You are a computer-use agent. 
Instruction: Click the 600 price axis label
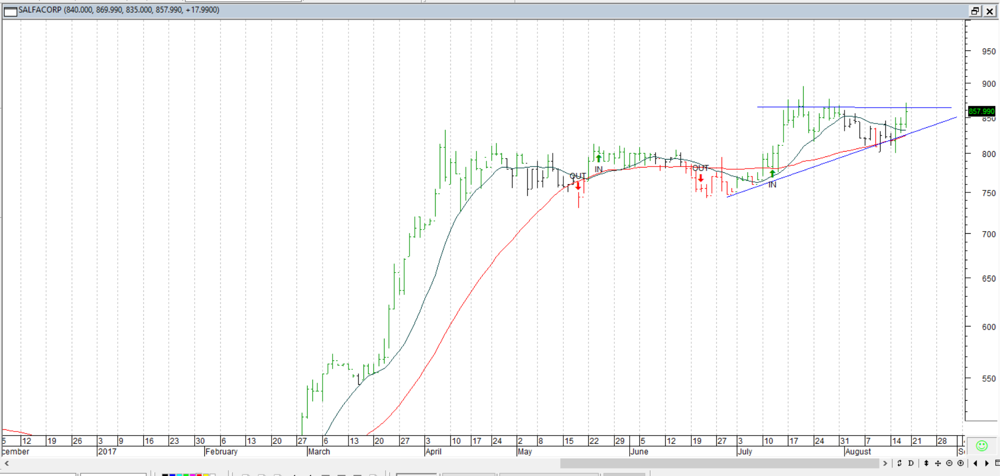(989, 327)
